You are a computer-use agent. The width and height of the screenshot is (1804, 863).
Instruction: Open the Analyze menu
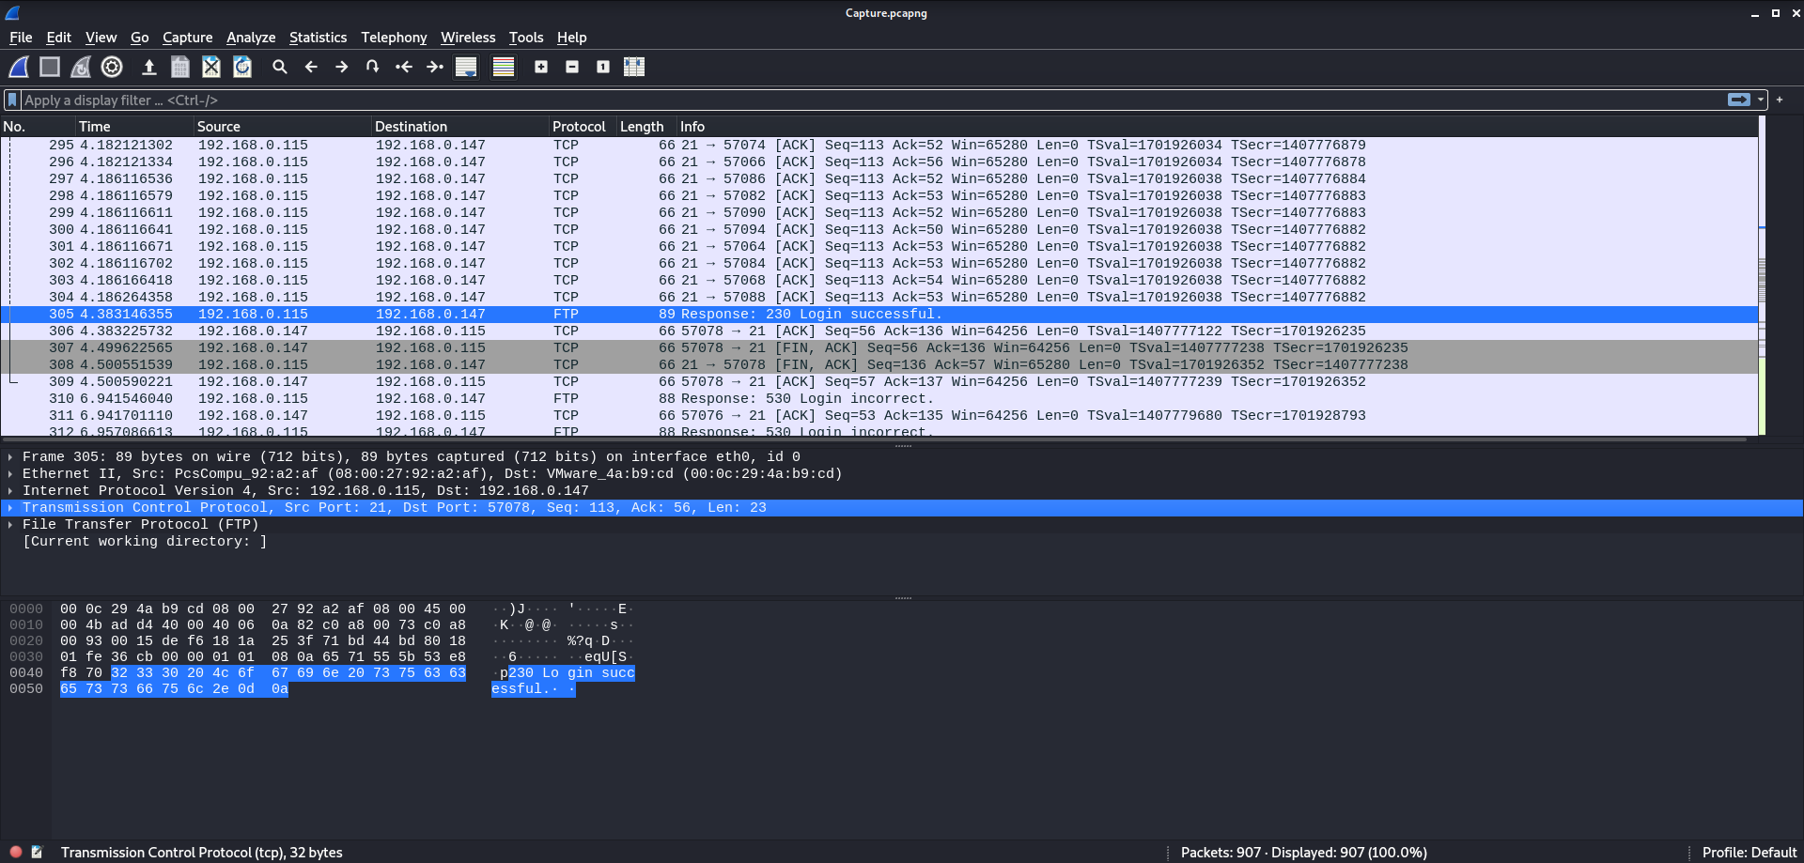pos(251,38)
